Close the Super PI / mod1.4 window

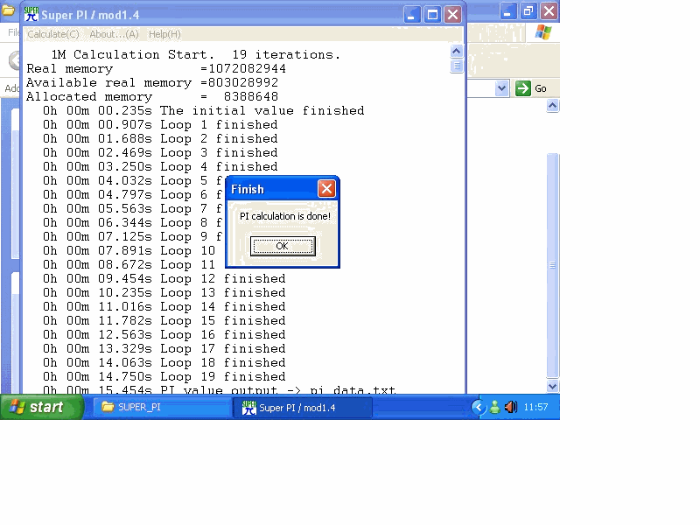[x=453, y=14]
